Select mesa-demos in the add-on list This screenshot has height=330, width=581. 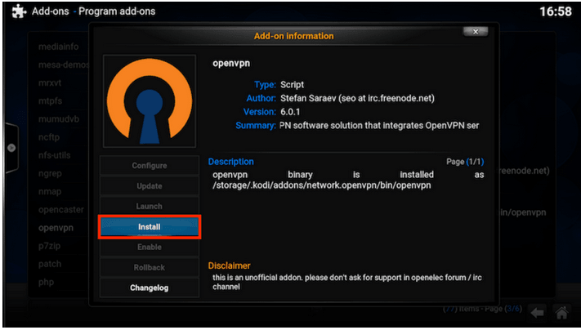(64, 65)
